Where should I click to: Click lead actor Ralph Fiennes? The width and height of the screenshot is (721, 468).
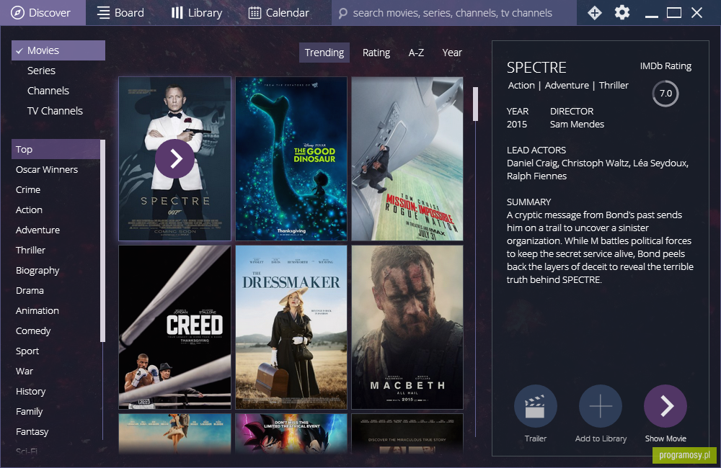point(536,176)
